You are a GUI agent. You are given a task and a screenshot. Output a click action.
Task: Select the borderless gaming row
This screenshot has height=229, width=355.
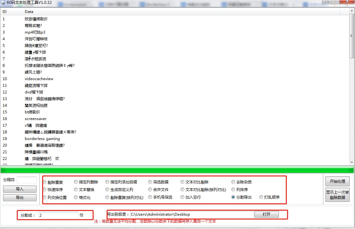coord(174,139)
